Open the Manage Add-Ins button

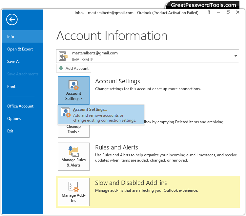tap(73, 192)
